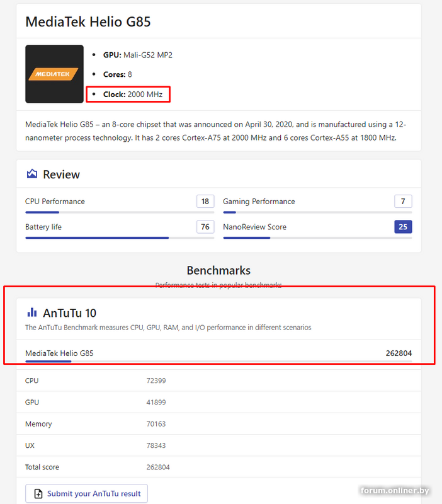Click Submit your AnTuTu result button
This screenshot has width=442, height=504.
click(86, 493)
